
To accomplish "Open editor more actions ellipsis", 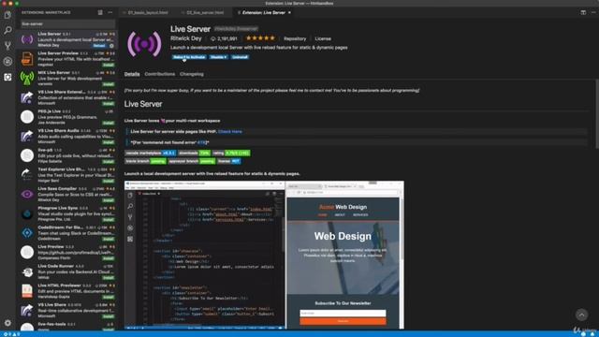I will [593, 12].
